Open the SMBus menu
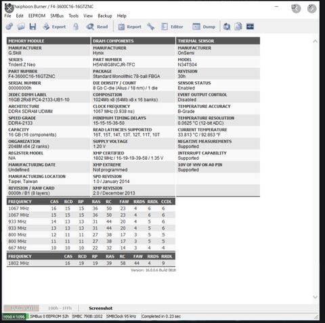 tap(57, 16)
